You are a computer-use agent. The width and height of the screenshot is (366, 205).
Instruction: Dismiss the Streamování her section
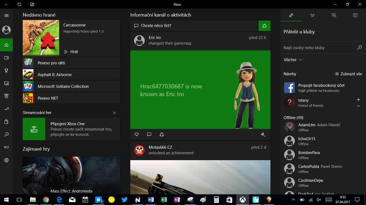[115, 113]
